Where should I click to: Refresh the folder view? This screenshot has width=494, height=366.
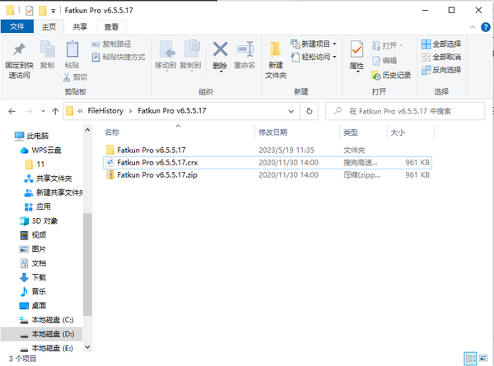tap(310, 111)
